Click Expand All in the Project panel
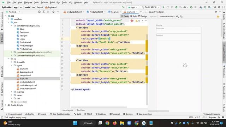 (x=44, y=12)
